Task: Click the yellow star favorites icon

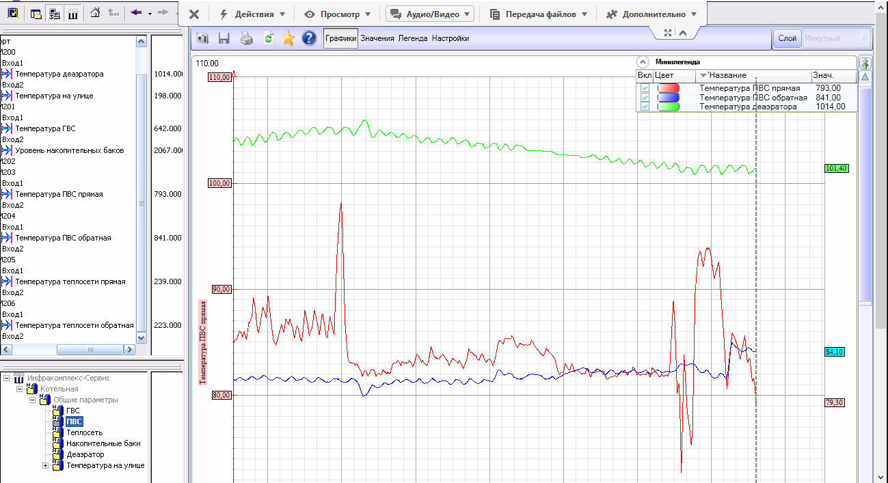Action: click(x=288, y=39)
